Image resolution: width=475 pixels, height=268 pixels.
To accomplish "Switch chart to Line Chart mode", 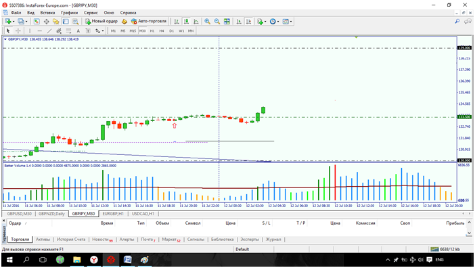I will [196, 22].
